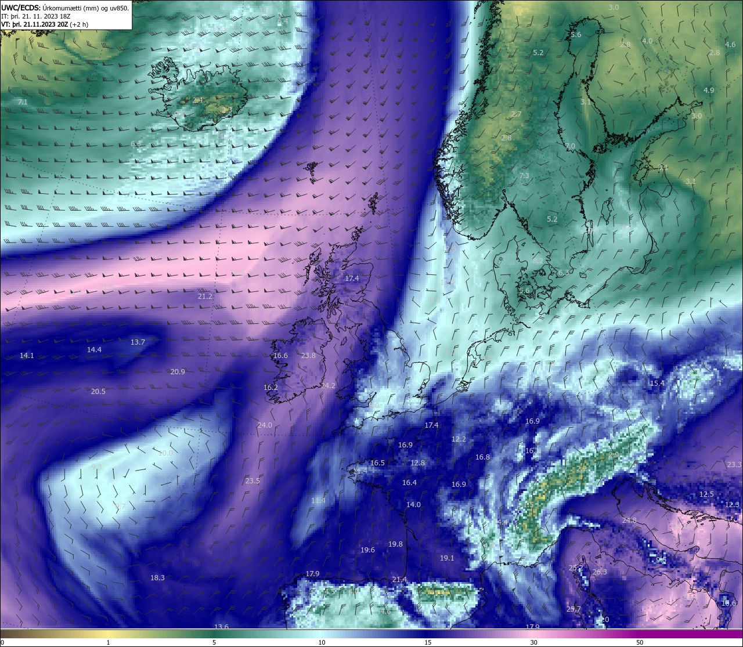The image size is (743, 647).
Task: Click the UWC/ECDS Úrkomumætti title line
Action: click(x=65, y=8)
